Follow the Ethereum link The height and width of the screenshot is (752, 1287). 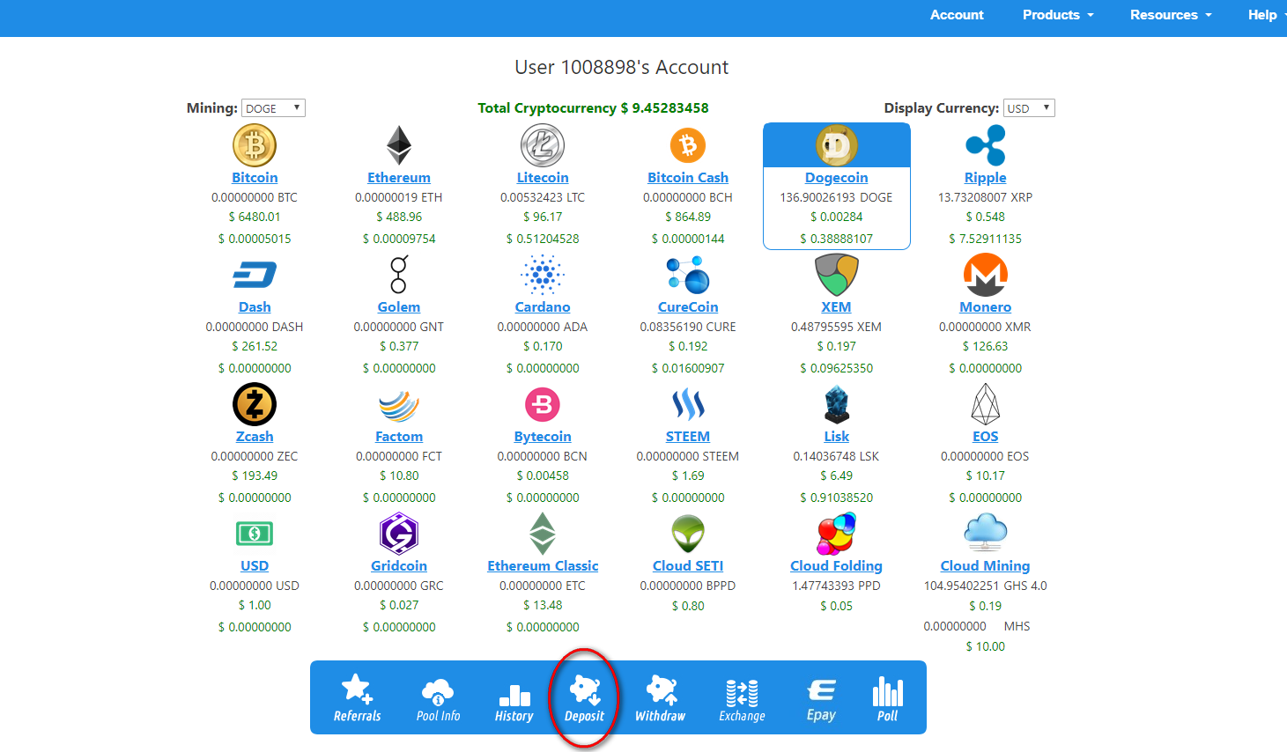click(399, 178)
